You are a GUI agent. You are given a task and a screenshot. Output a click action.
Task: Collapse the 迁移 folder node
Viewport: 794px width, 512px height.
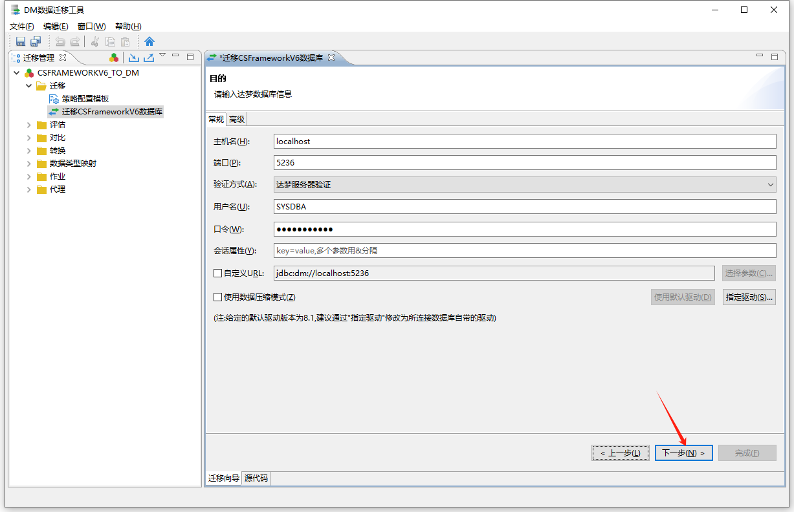(29, 86)
